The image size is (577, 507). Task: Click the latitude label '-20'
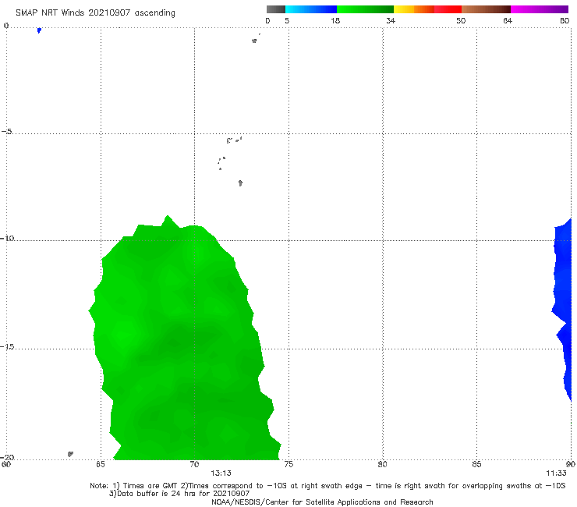tap(7, 457)
